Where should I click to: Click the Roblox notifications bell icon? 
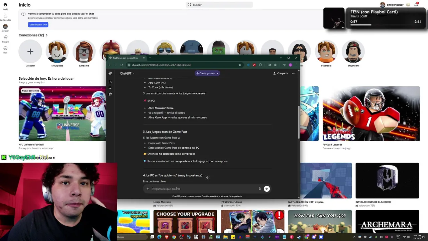pos(416,5)
